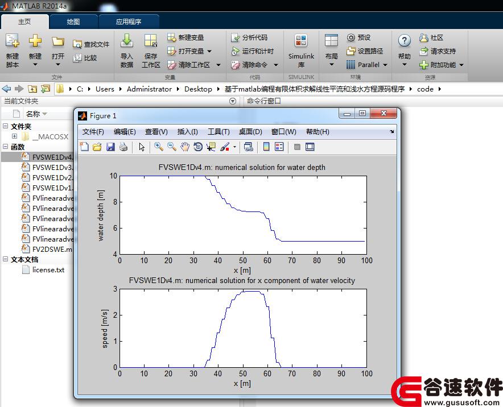Click Insert Legend icon

click(279, 147)
